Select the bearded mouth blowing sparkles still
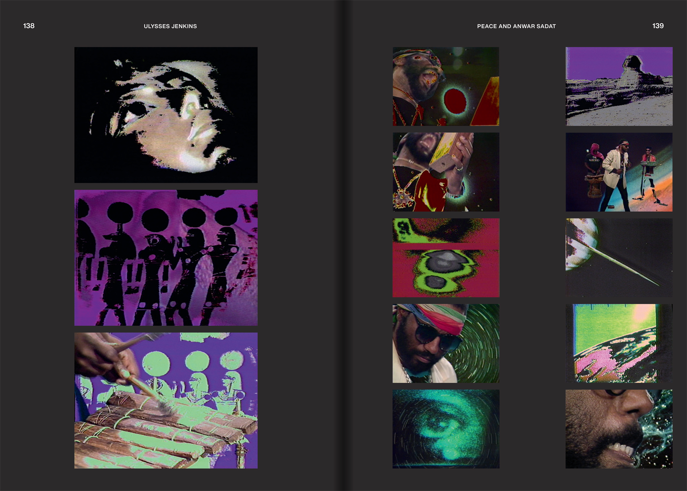 pyautogui.click(x=619, y=429)
